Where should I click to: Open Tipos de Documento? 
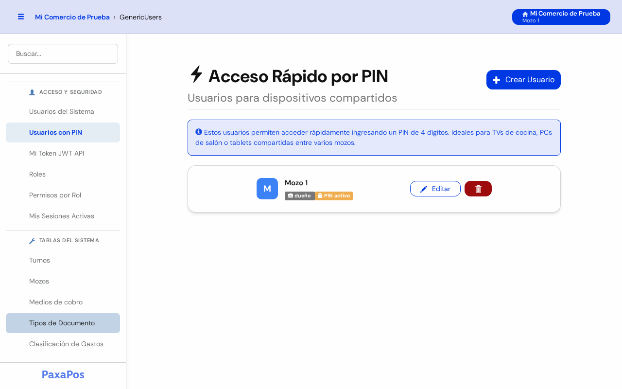(63, 323)
